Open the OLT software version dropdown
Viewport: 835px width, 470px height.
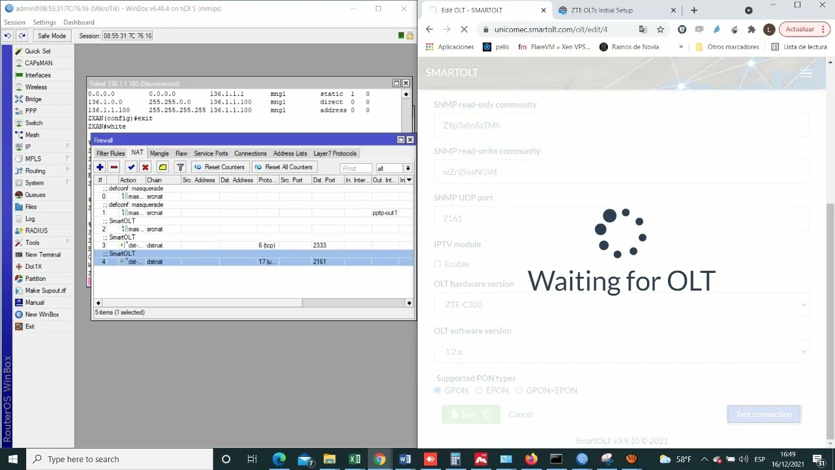(x=622, y=352)
